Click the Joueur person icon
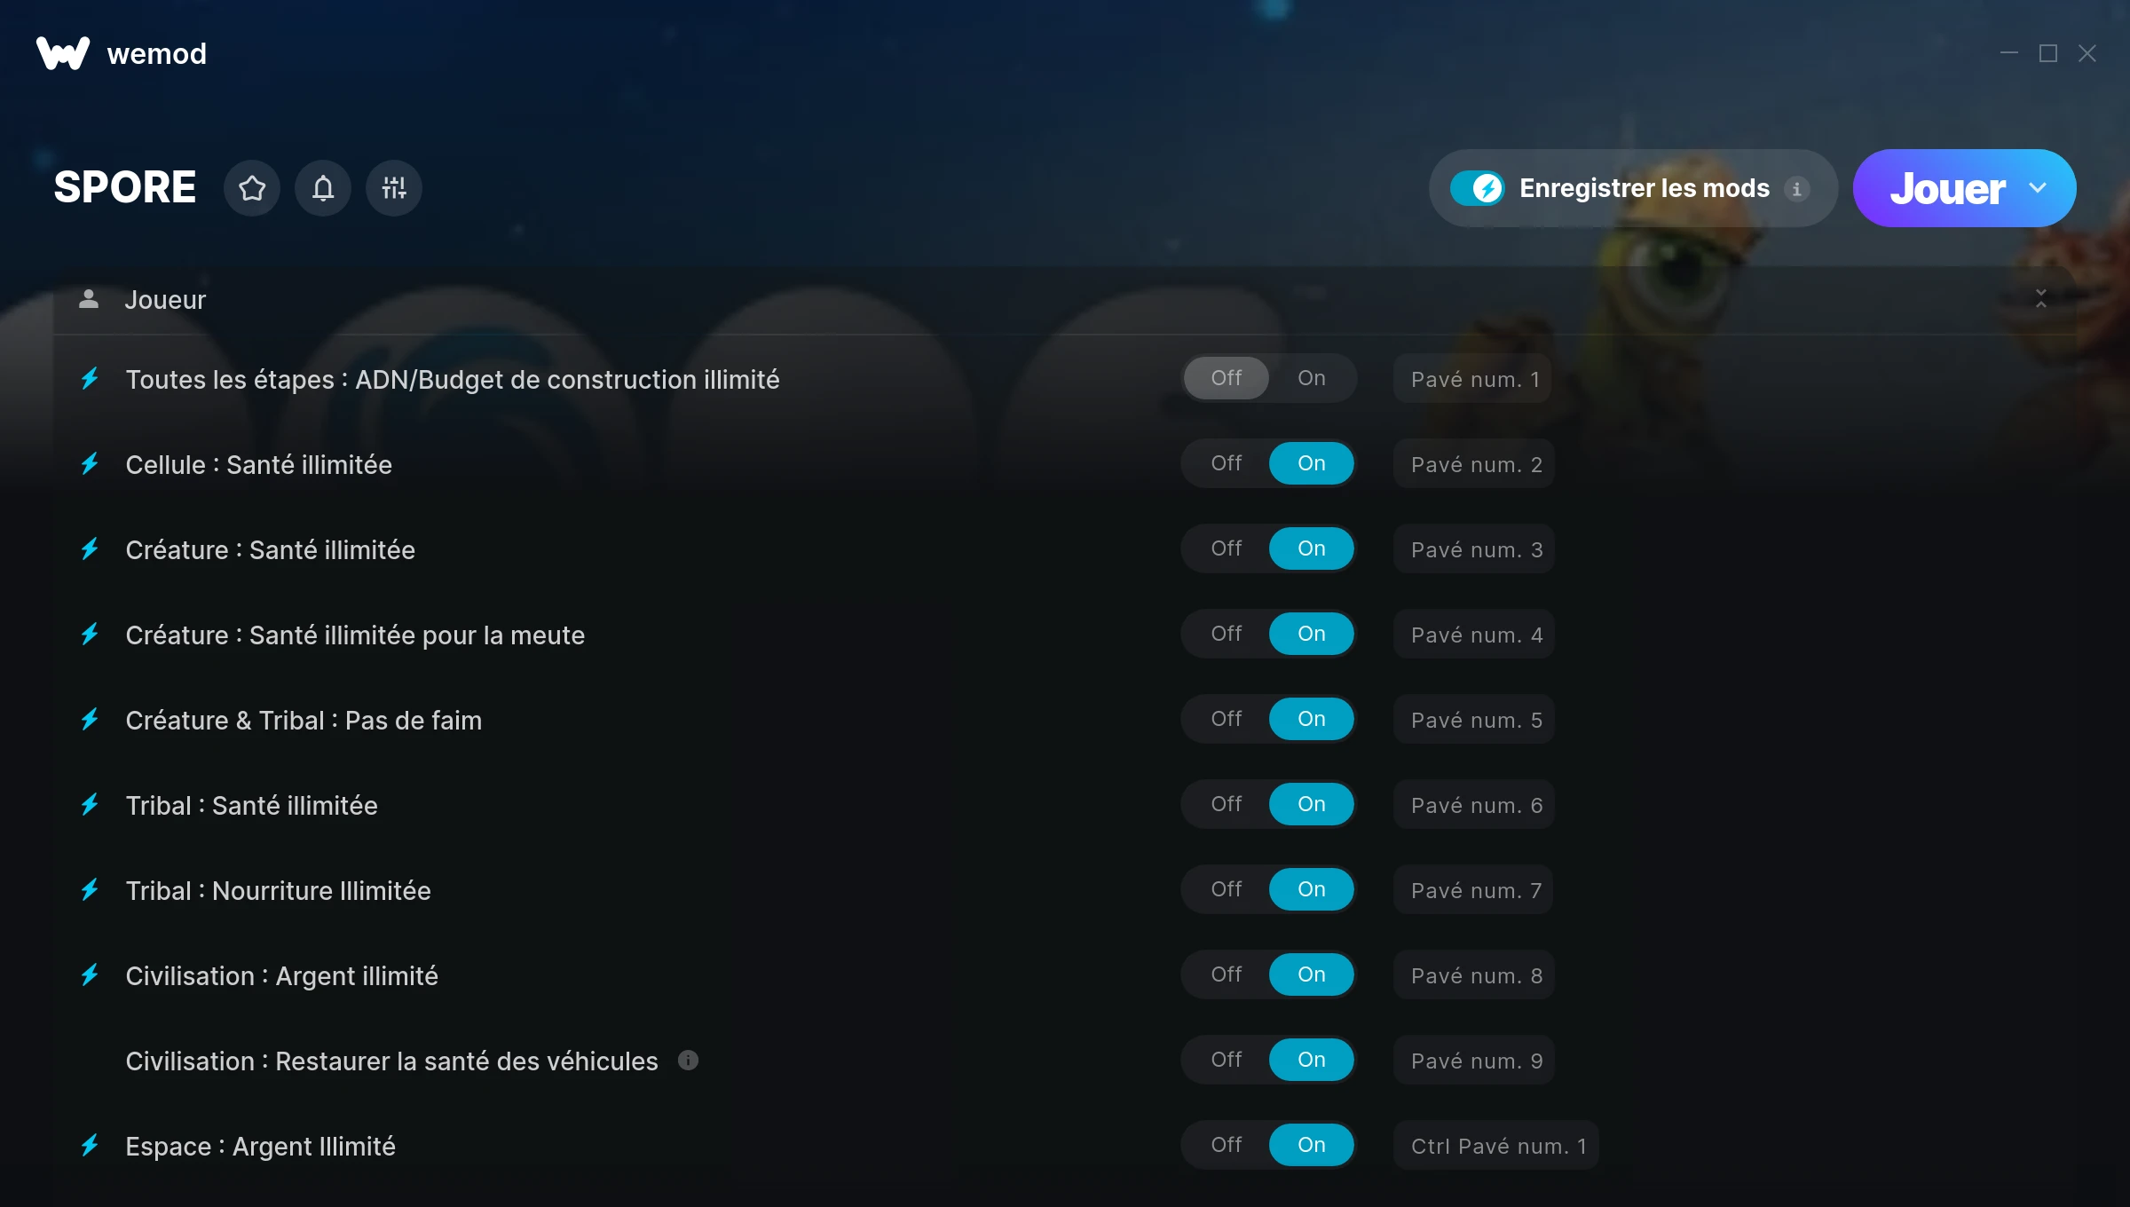The image size is (2130, 1207). (89, 299)
